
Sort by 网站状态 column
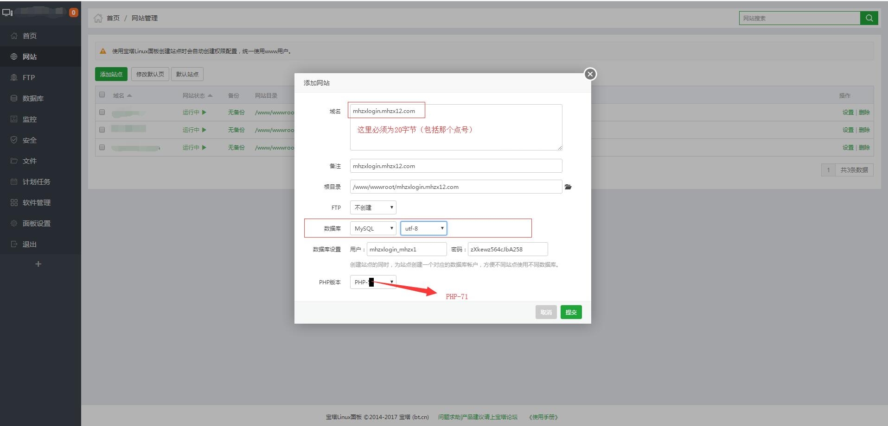[x=198, y=95]
